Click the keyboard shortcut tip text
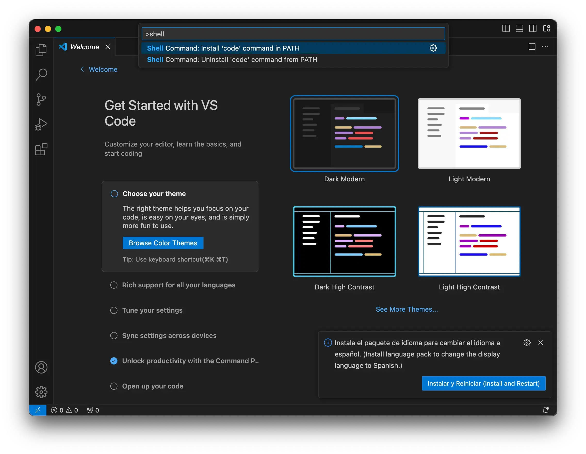This screenshot has height=454, width=586. (175, 260)
